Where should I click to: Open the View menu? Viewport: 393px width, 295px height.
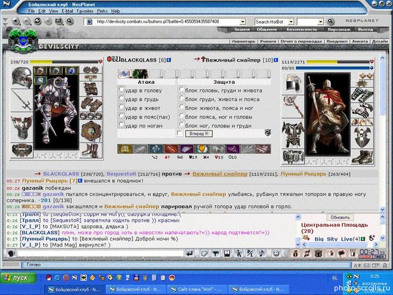(54, 11)
